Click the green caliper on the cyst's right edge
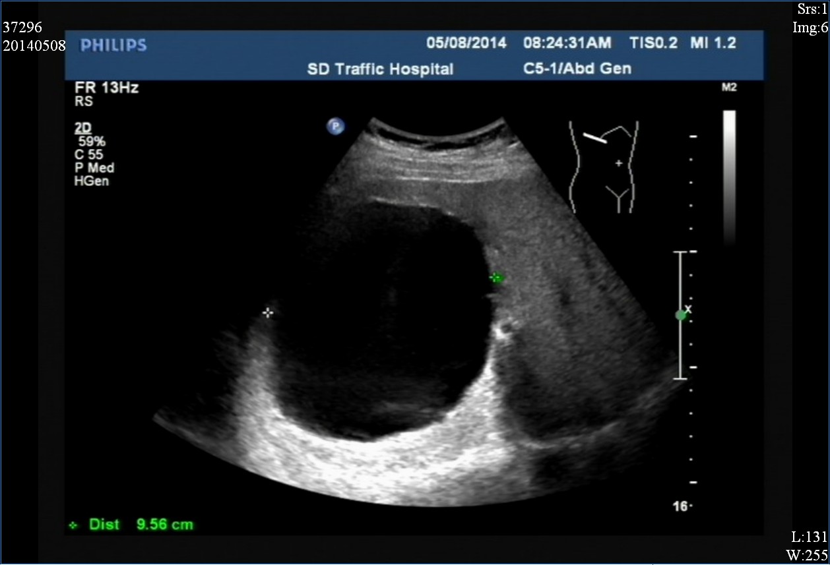Viewport: 830px width, 565px height. coord(495,278)
